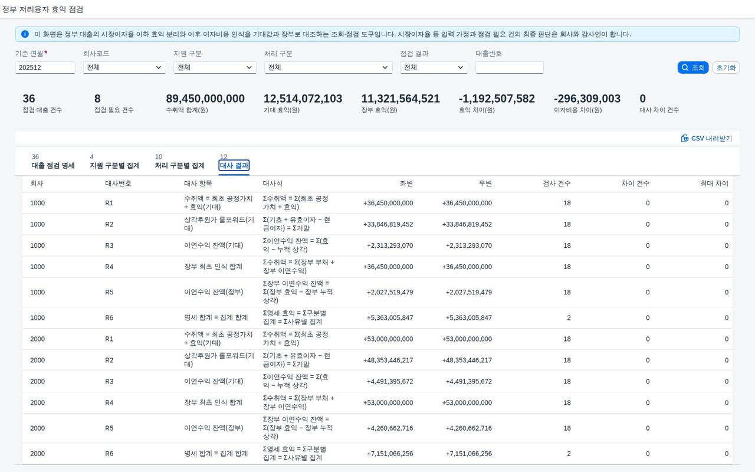Click the 좌변 value +4,260,662,716
The width and height of the screenshot is (755, 472).
389,428
